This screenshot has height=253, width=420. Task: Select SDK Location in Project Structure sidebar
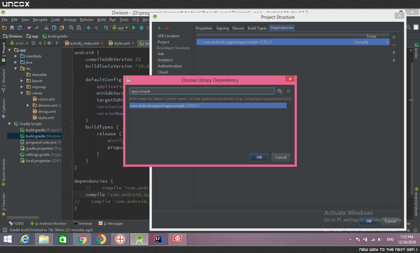pyautogui.click(x=168, y=36)
